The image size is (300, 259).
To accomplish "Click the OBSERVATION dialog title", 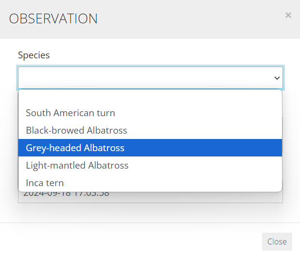I will 53,19.
